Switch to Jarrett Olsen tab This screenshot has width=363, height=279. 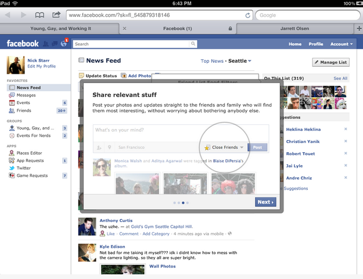point(294,28)
